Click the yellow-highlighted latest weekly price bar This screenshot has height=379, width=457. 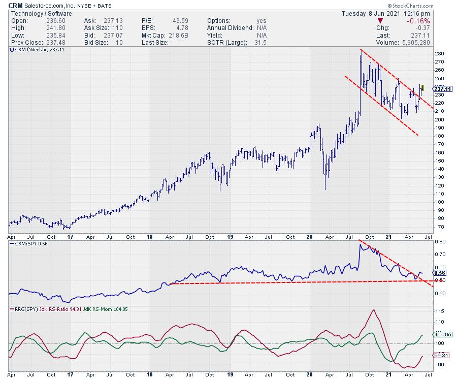click(x=423, y=87)
